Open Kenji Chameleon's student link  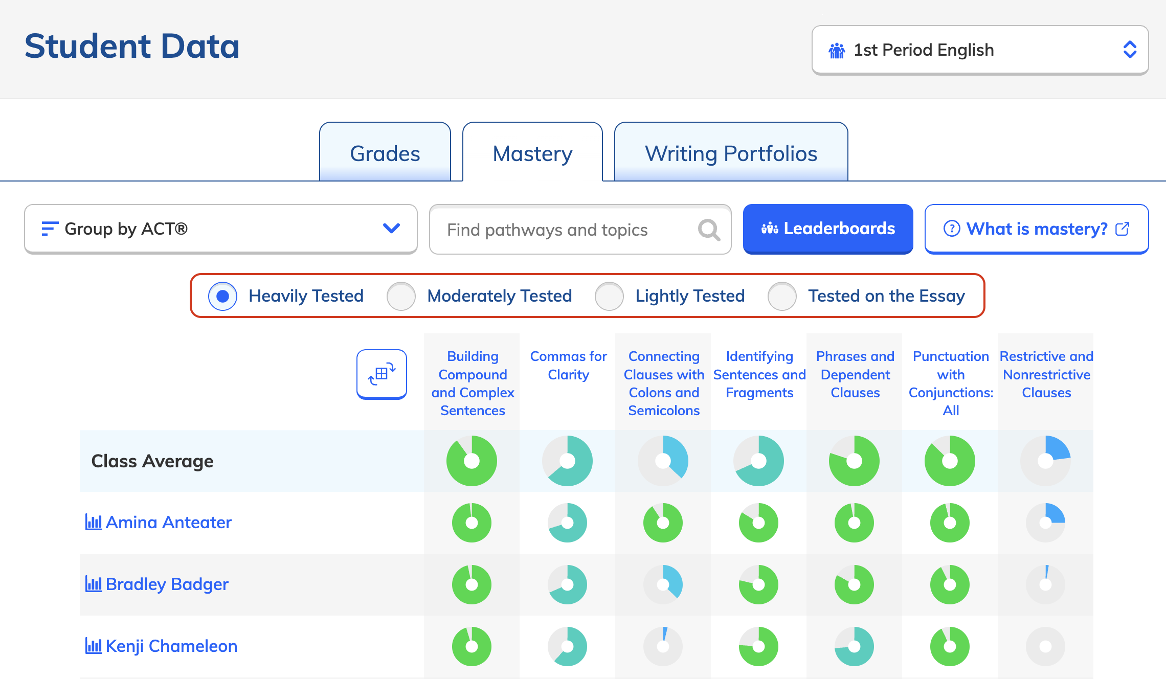[171, 646]
